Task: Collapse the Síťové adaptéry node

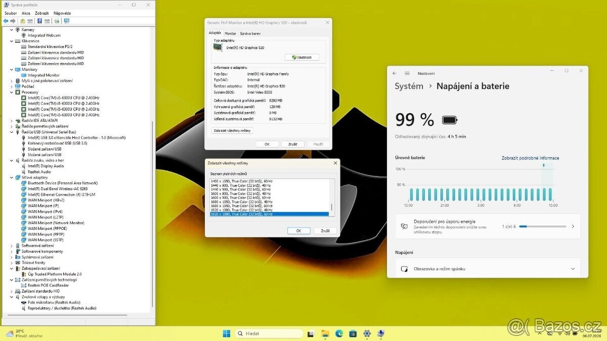Action: (x=11, y=177)
